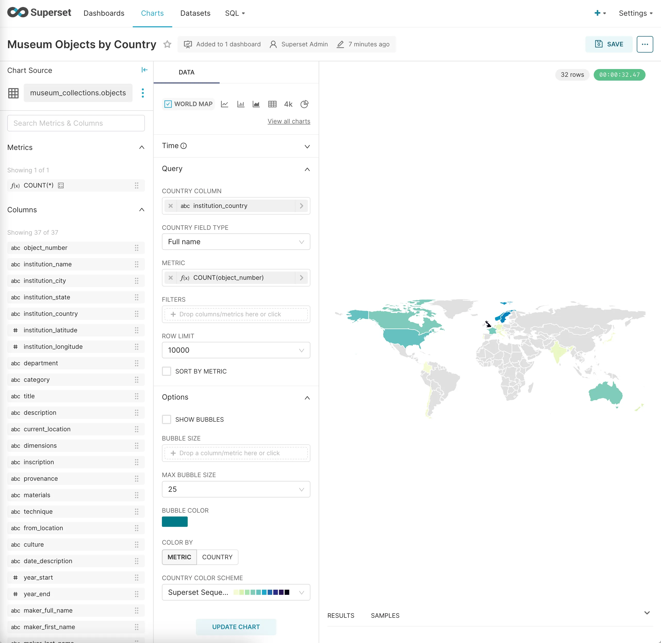This screenshot has height=643, width=661.
Task: Select the pie chart visualization icon
Action: tap(304, 104)
